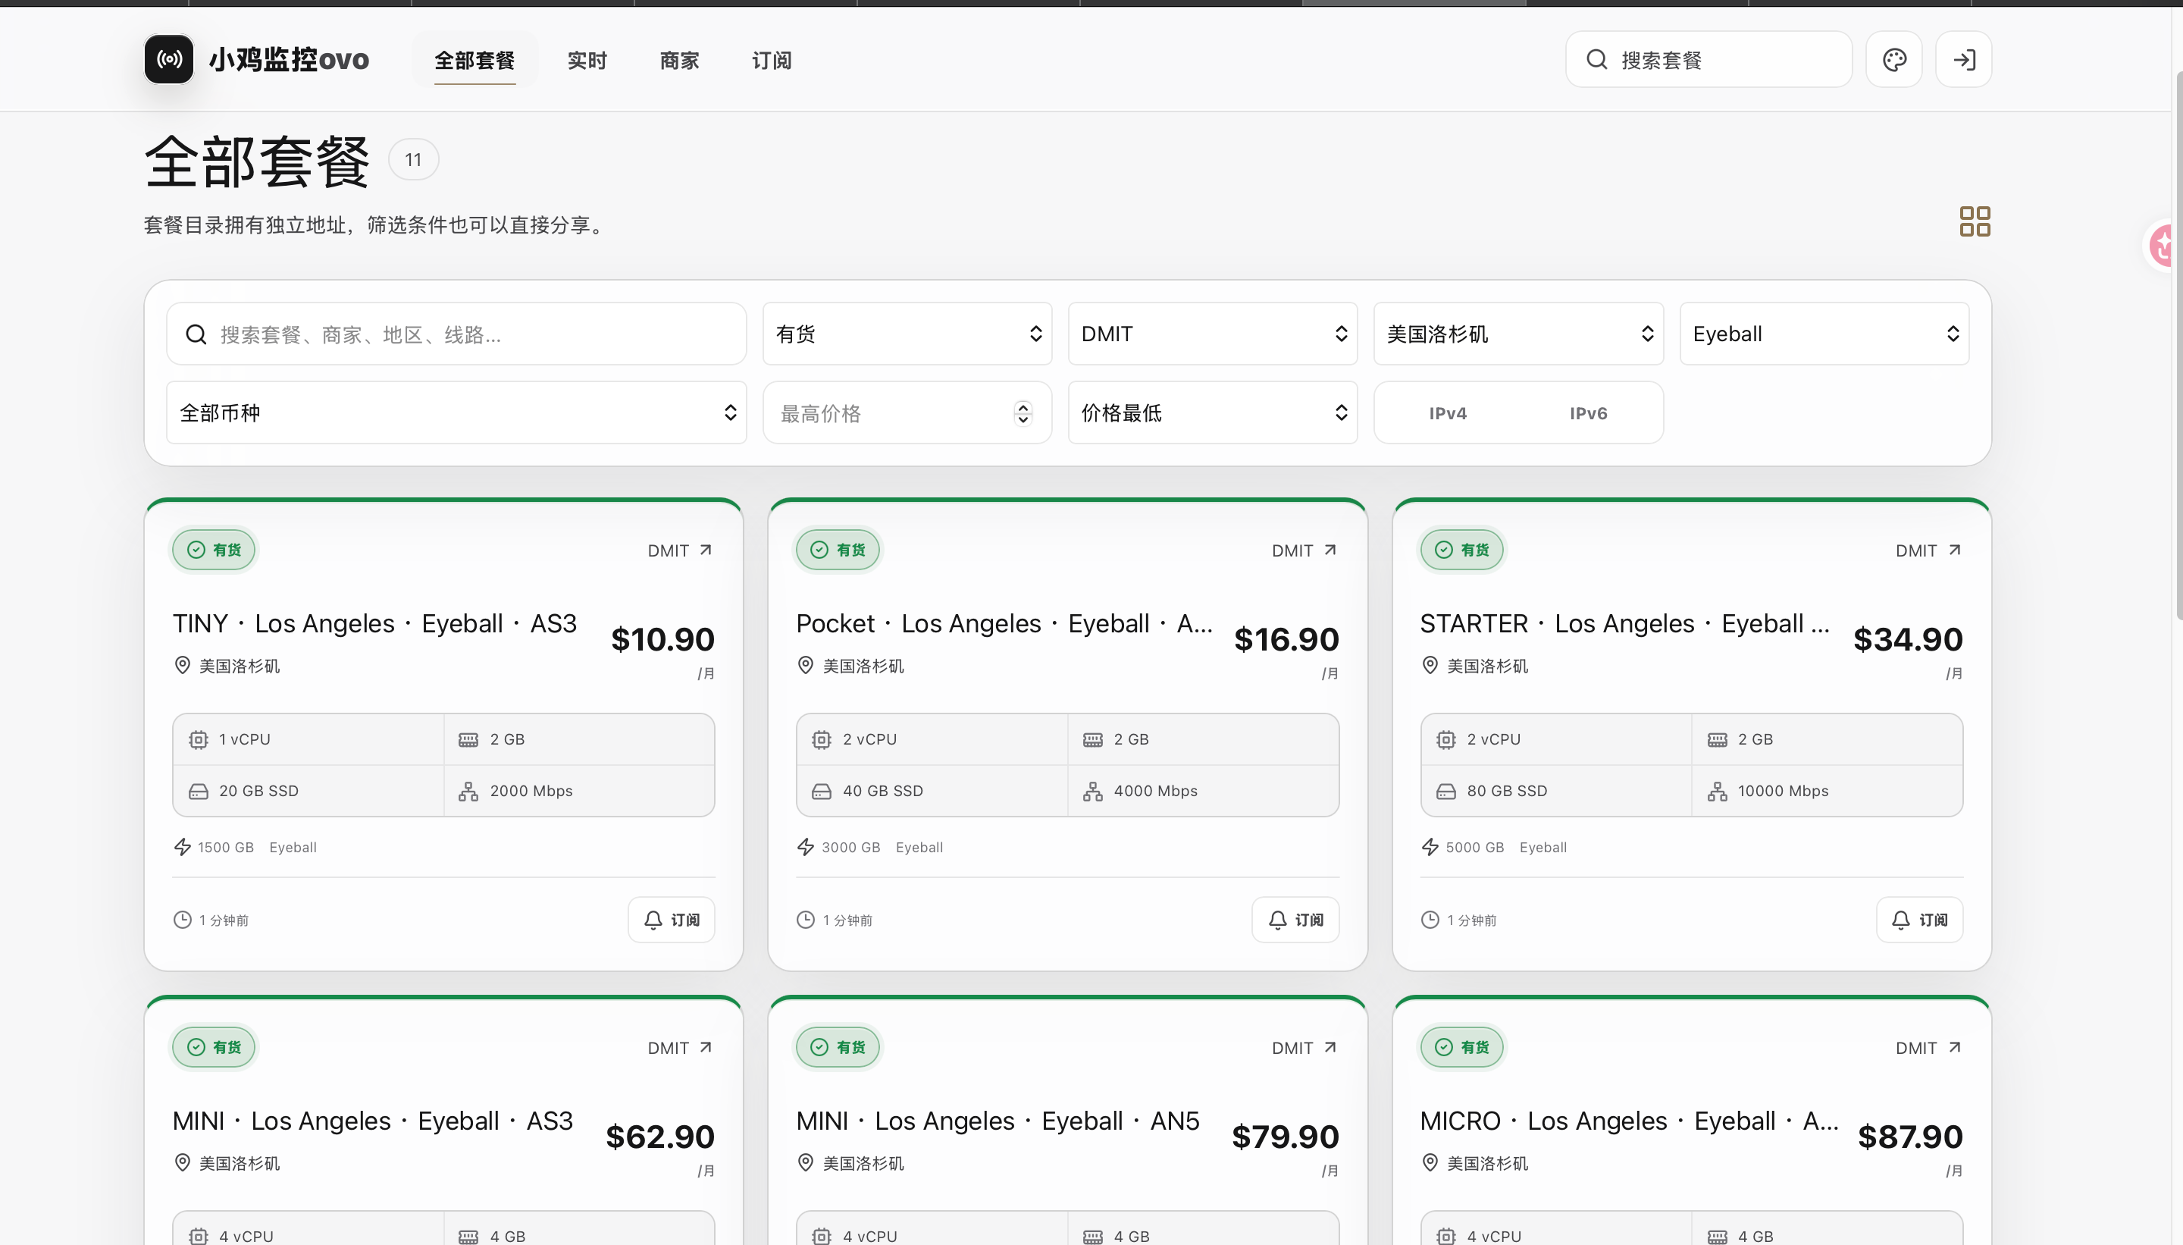Open DMIT link on MICRO card
Screen dimensions: 2183x1245
(x=1928, y=1047)
